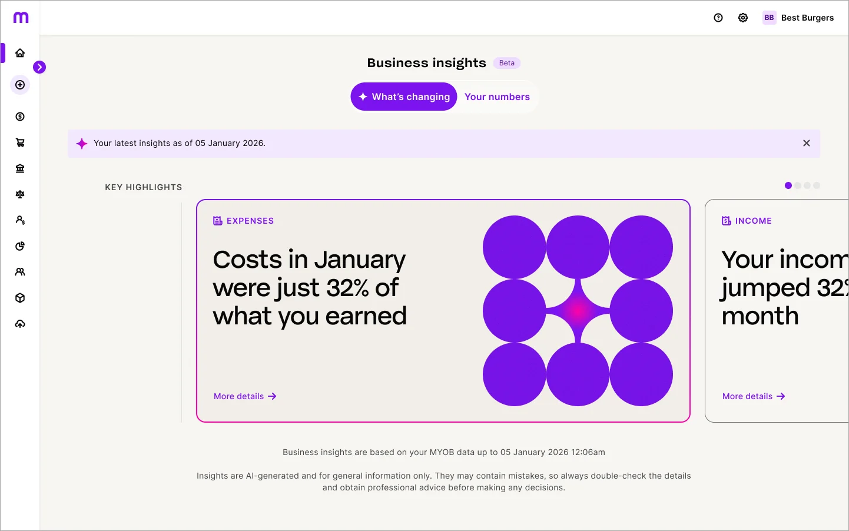Open Payroll using the person-with-dollar icon
Image resolution: width=849 pixels, height=531 pixels.
19,220
